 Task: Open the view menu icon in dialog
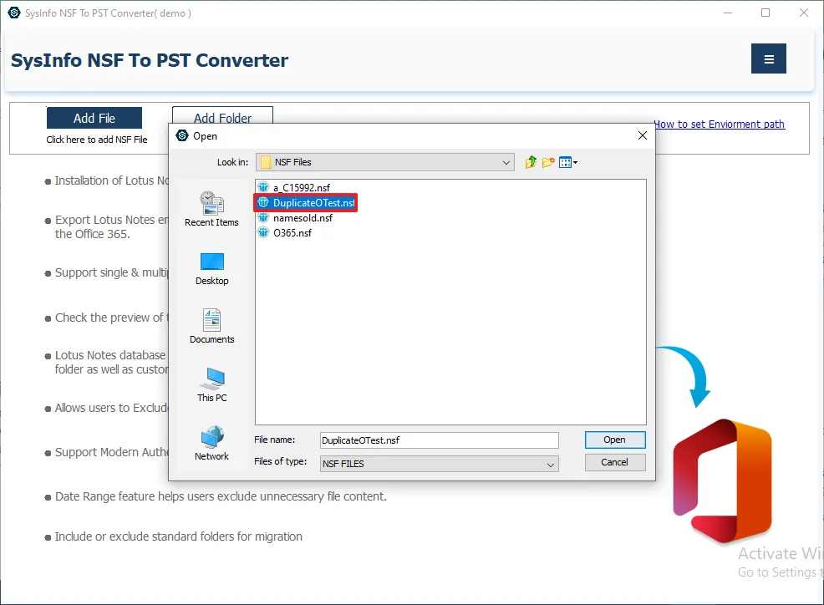click(x=568, y=162)
